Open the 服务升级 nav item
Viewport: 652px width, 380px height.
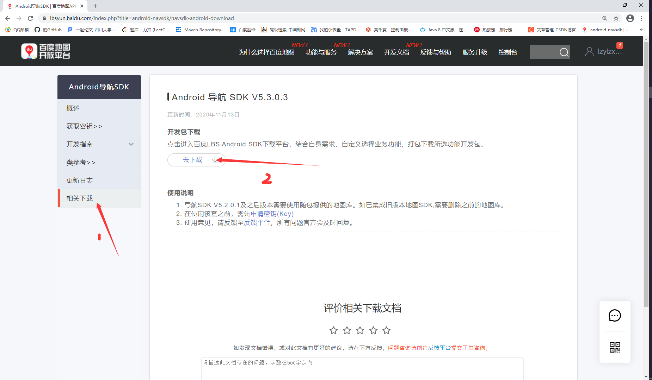click(x=475, y=52)
